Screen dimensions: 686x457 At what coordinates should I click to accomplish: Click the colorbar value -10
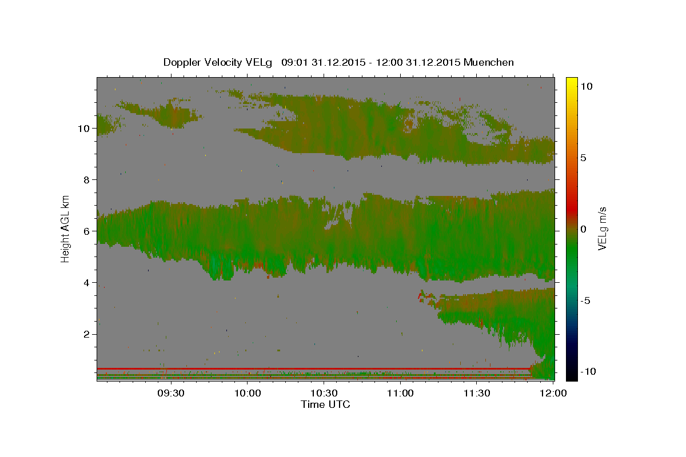pos(587,371)
